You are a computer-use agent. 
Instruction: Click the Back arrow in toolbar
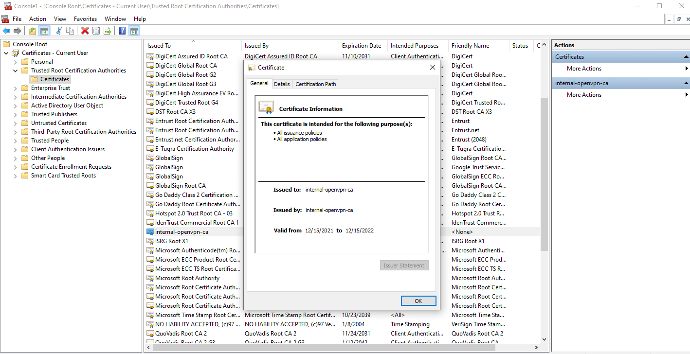click(6, 31)
